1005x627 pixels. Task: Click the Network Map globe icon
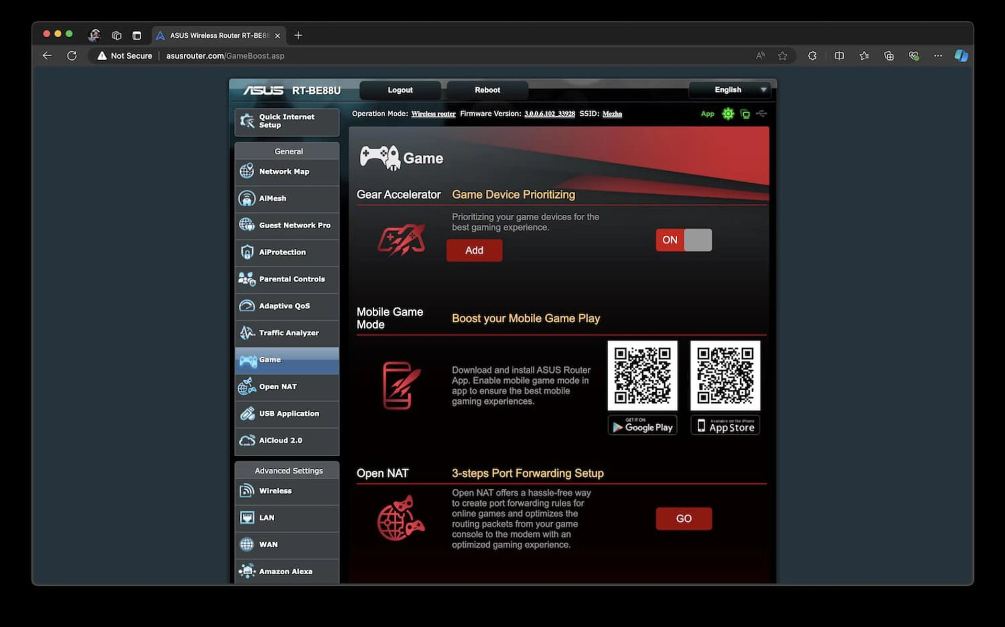coord(247,171)
